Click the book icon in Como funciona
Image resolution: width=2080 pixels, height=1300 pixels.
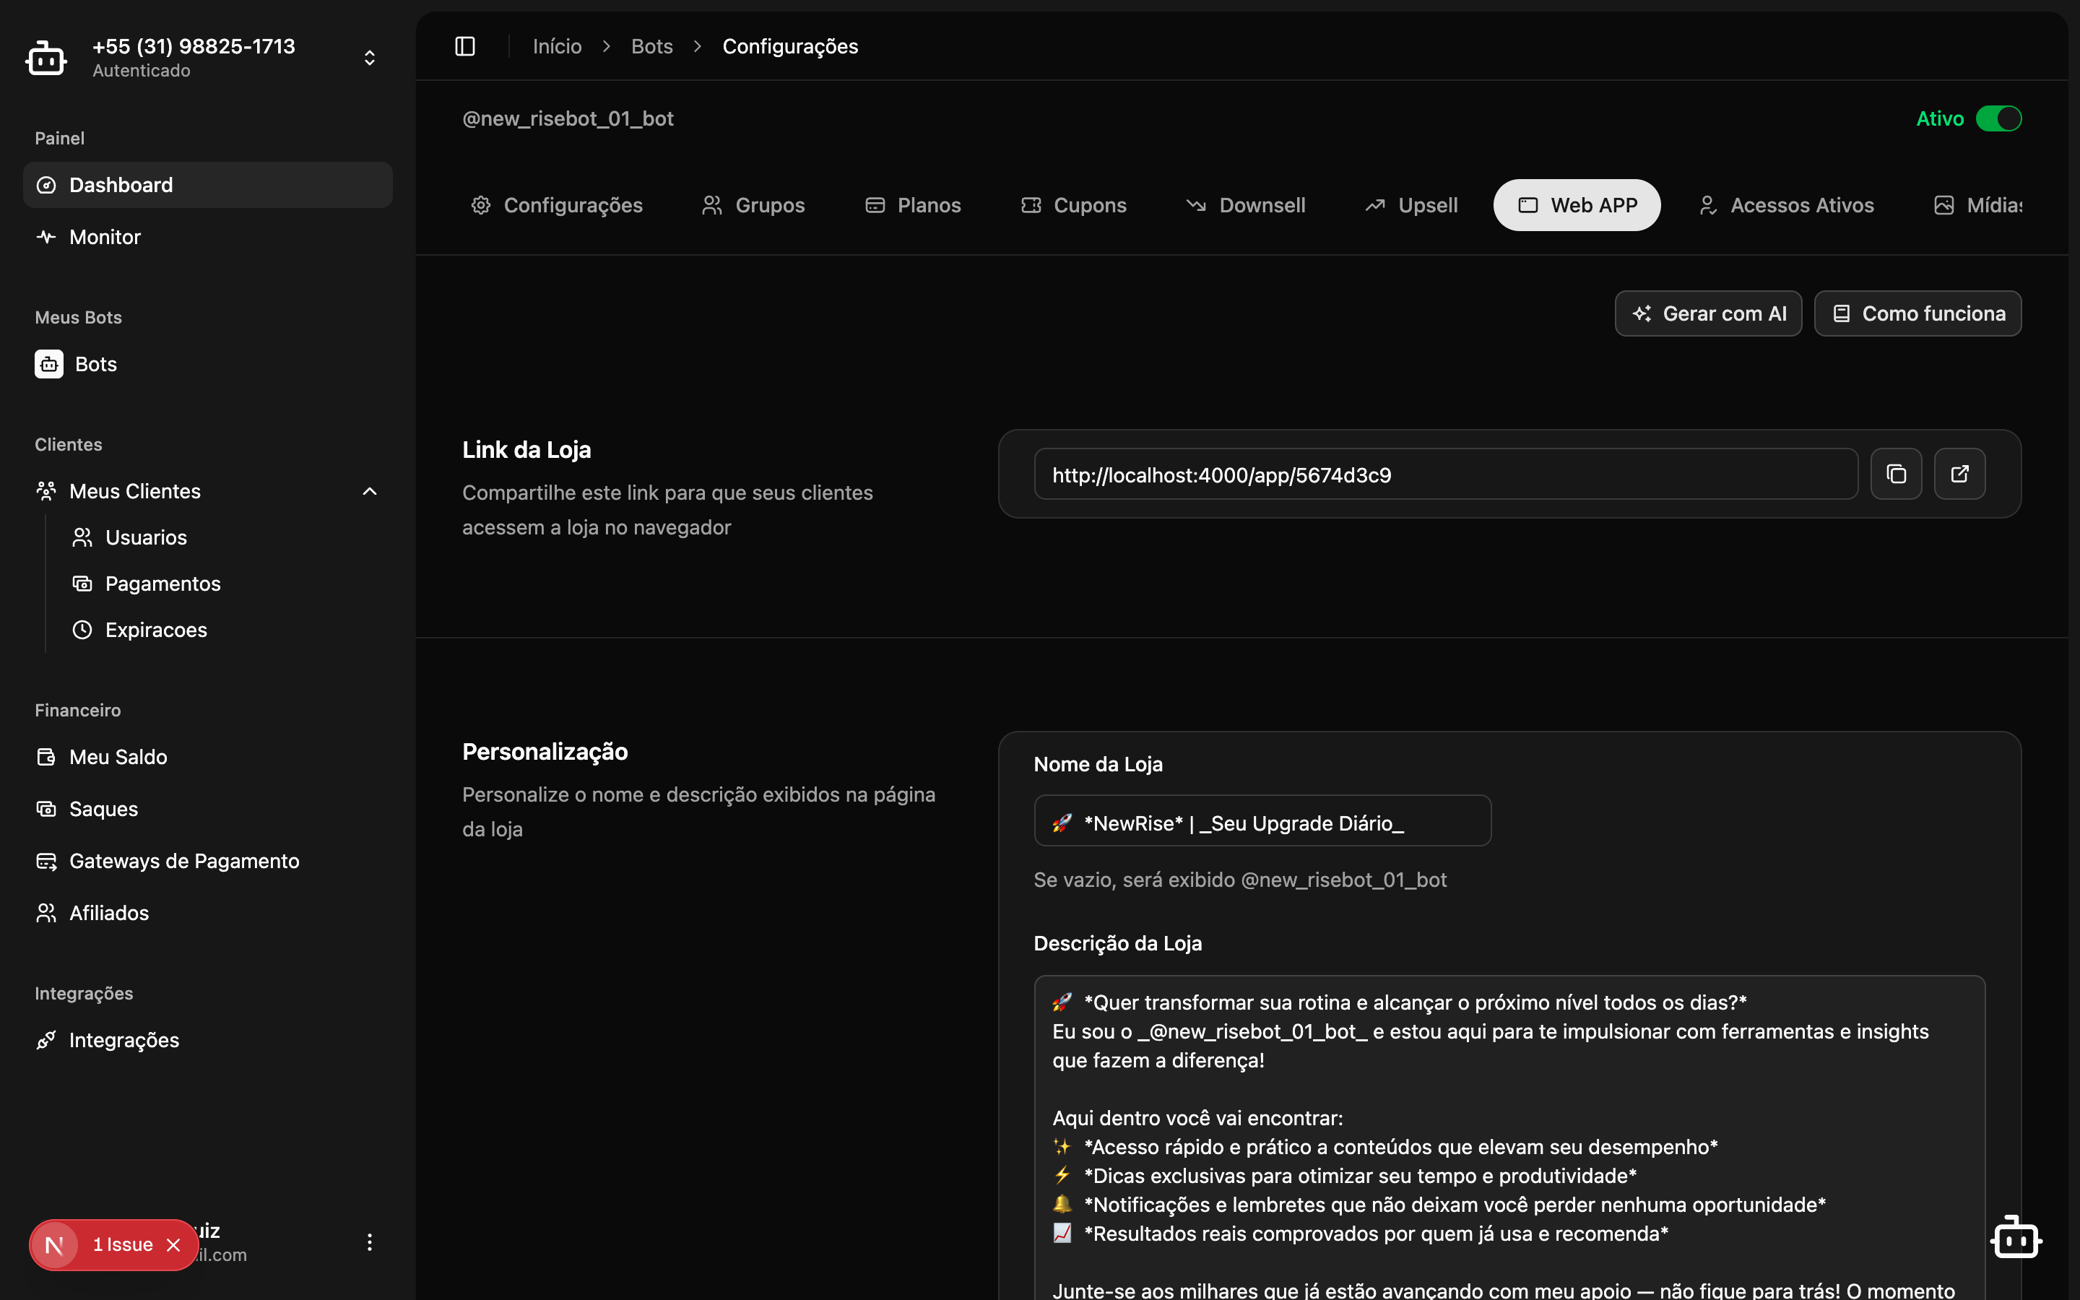click(1841, 314)
